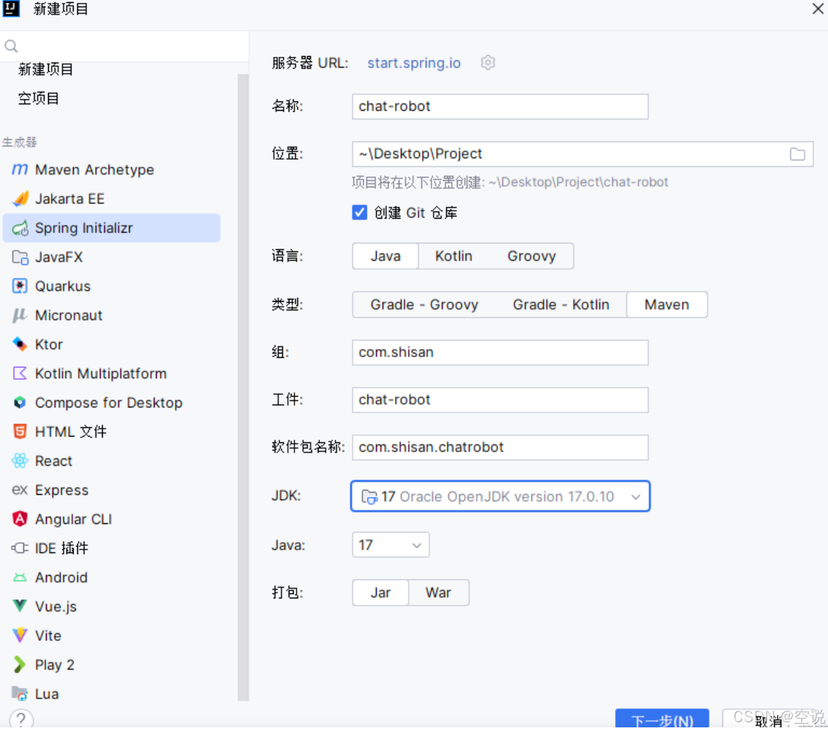Click the React atom icon
828x731 pixels.
(20, 461)
